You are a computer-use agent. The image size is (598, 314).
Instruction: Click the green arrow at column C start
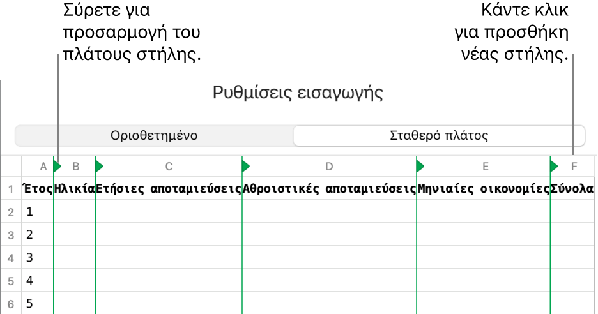tap(98, 167)
